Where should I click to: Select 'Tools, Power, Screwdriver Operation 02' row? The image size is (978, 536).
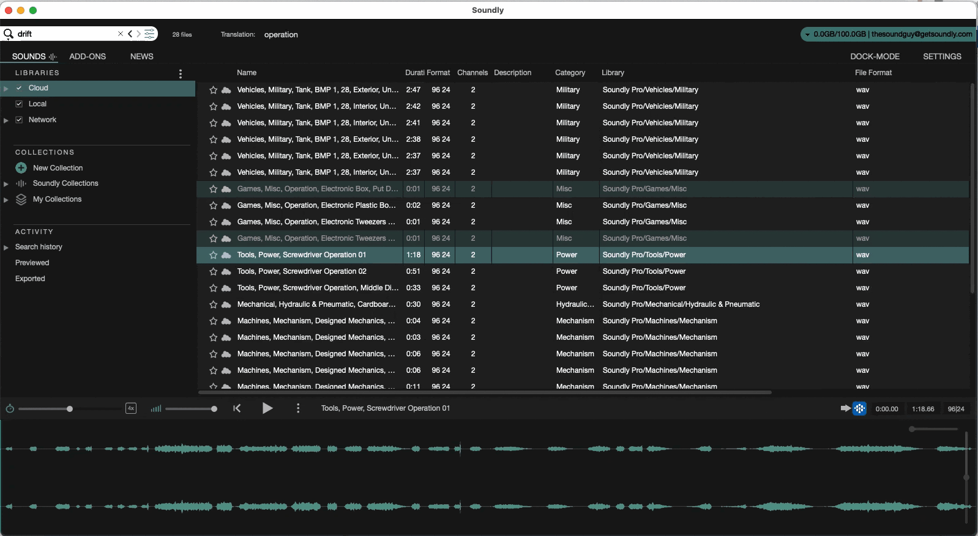(x=583, y=271)
